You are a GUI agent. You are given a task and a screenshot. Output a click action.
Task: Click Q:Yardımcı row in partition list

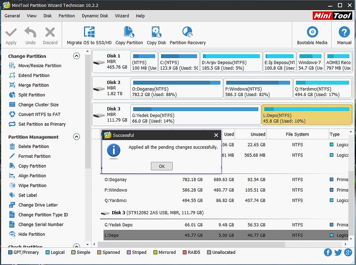226,200
